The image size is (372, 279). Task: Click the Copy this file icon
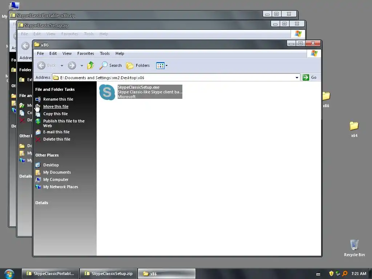[38, 114]
